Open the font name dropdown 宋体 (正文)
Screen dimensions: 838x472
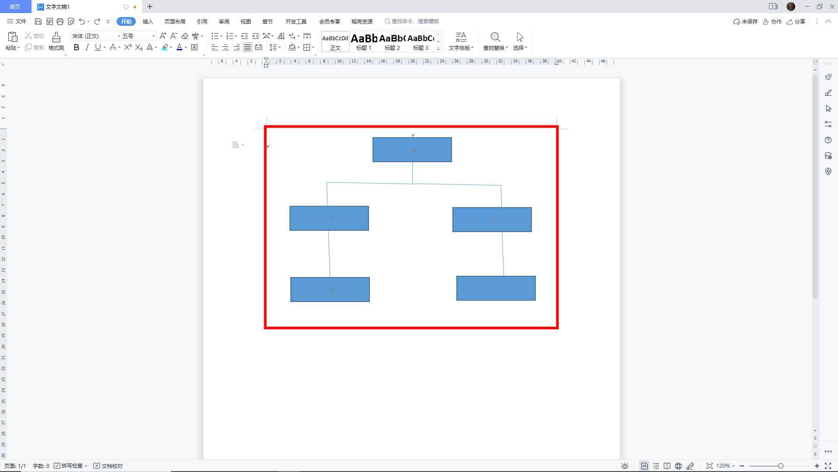coord(96,36)
